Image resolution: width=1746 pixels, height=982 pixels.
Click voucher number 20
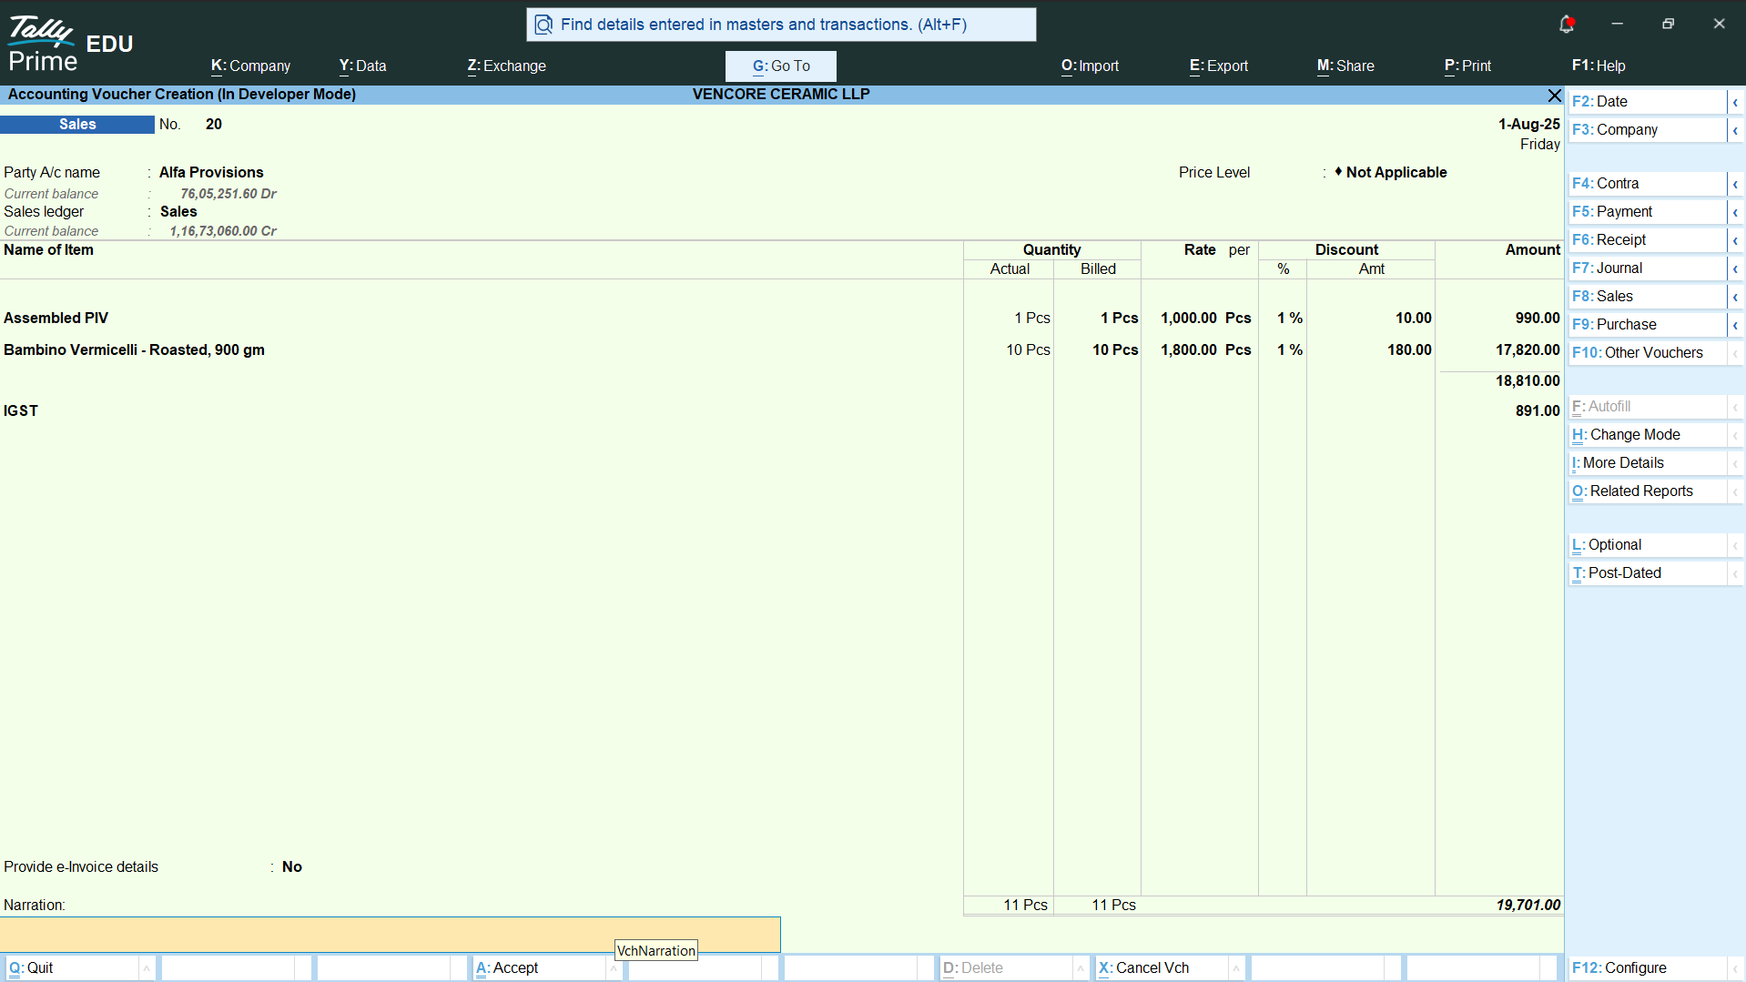(214, 125)
